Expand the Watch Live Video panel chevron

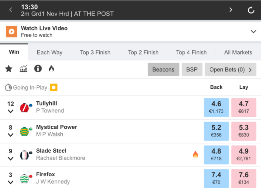[253, 31]
